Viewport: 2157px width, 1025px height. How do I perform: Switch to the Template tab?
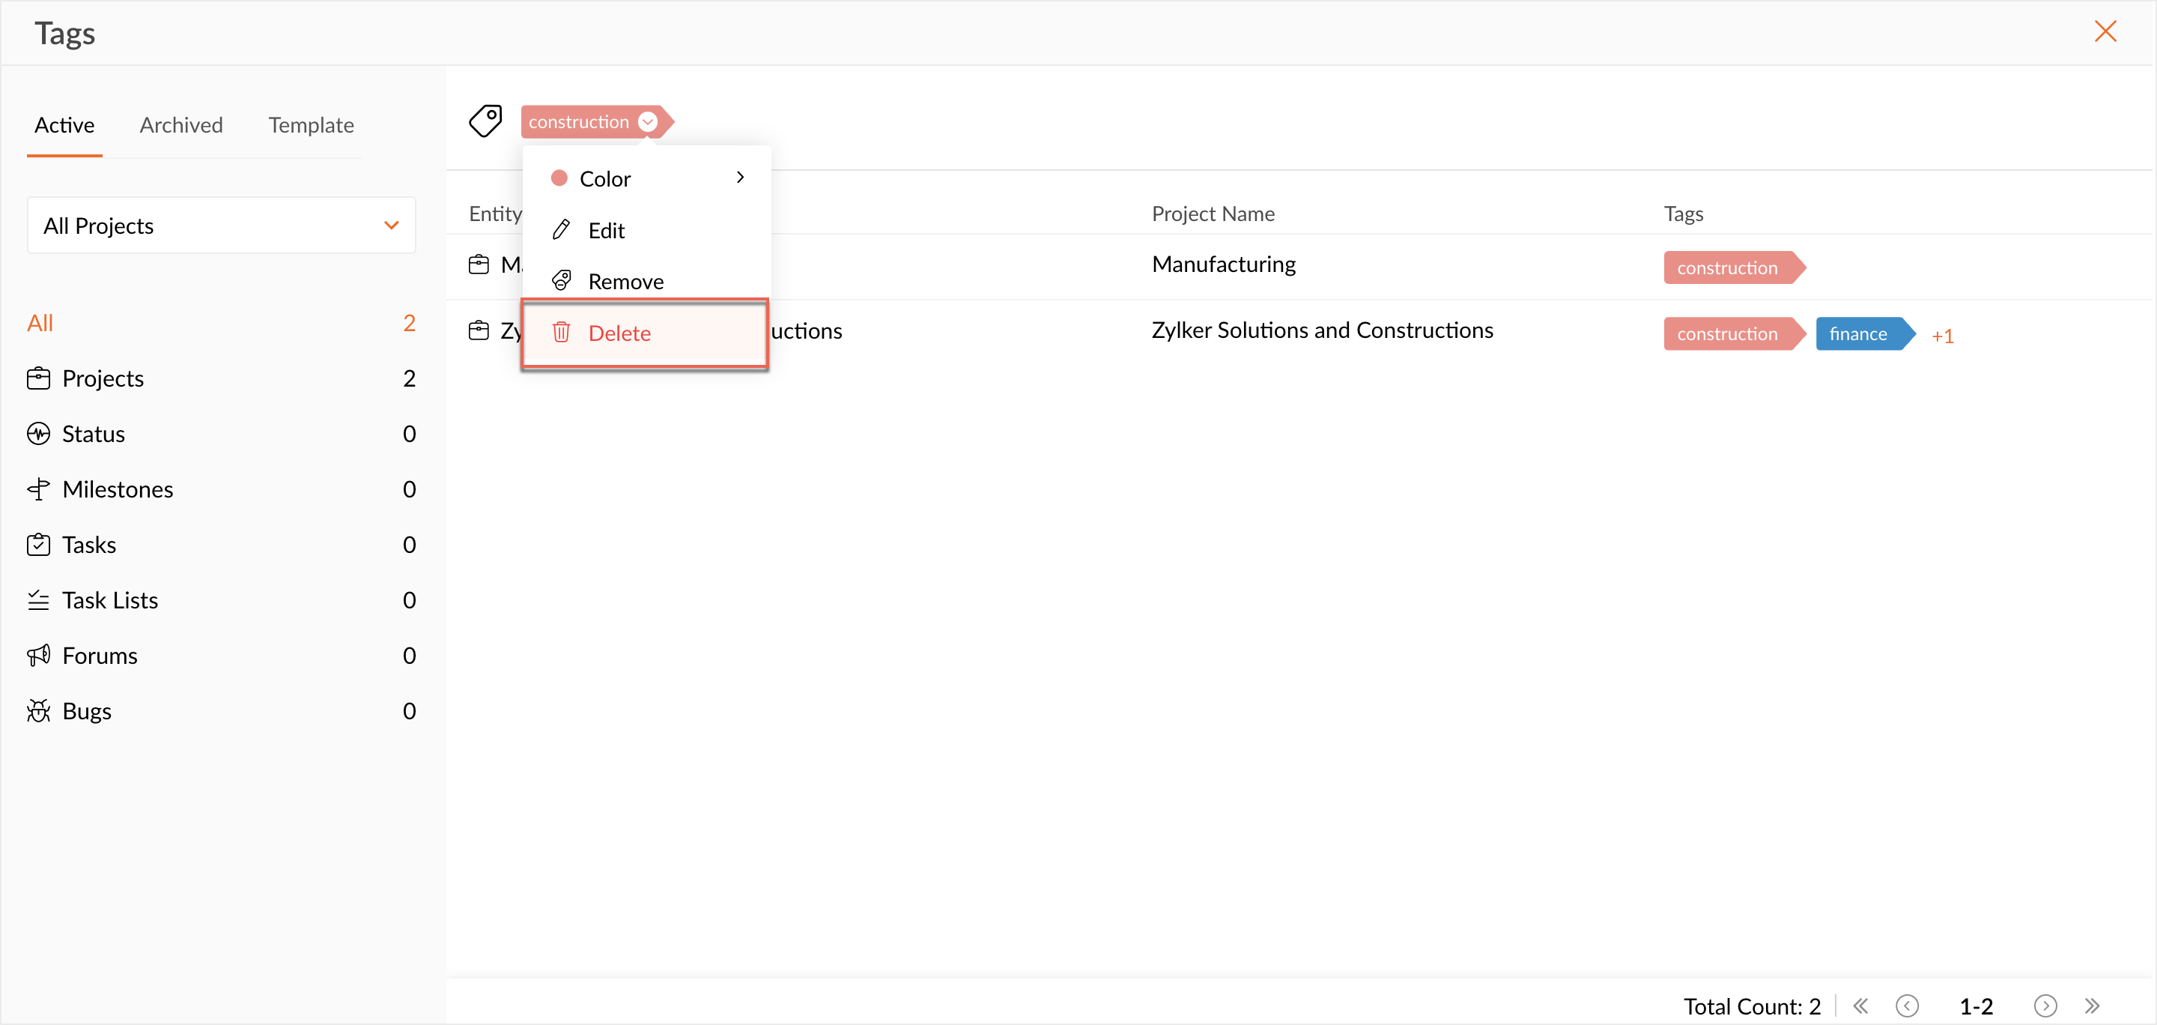pyautogui.click(x=311, y=125)
